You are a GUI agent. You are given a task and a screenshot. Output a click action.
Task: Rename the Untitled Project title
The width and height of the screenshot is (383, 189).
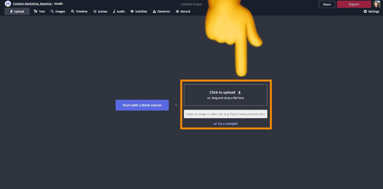191,4
